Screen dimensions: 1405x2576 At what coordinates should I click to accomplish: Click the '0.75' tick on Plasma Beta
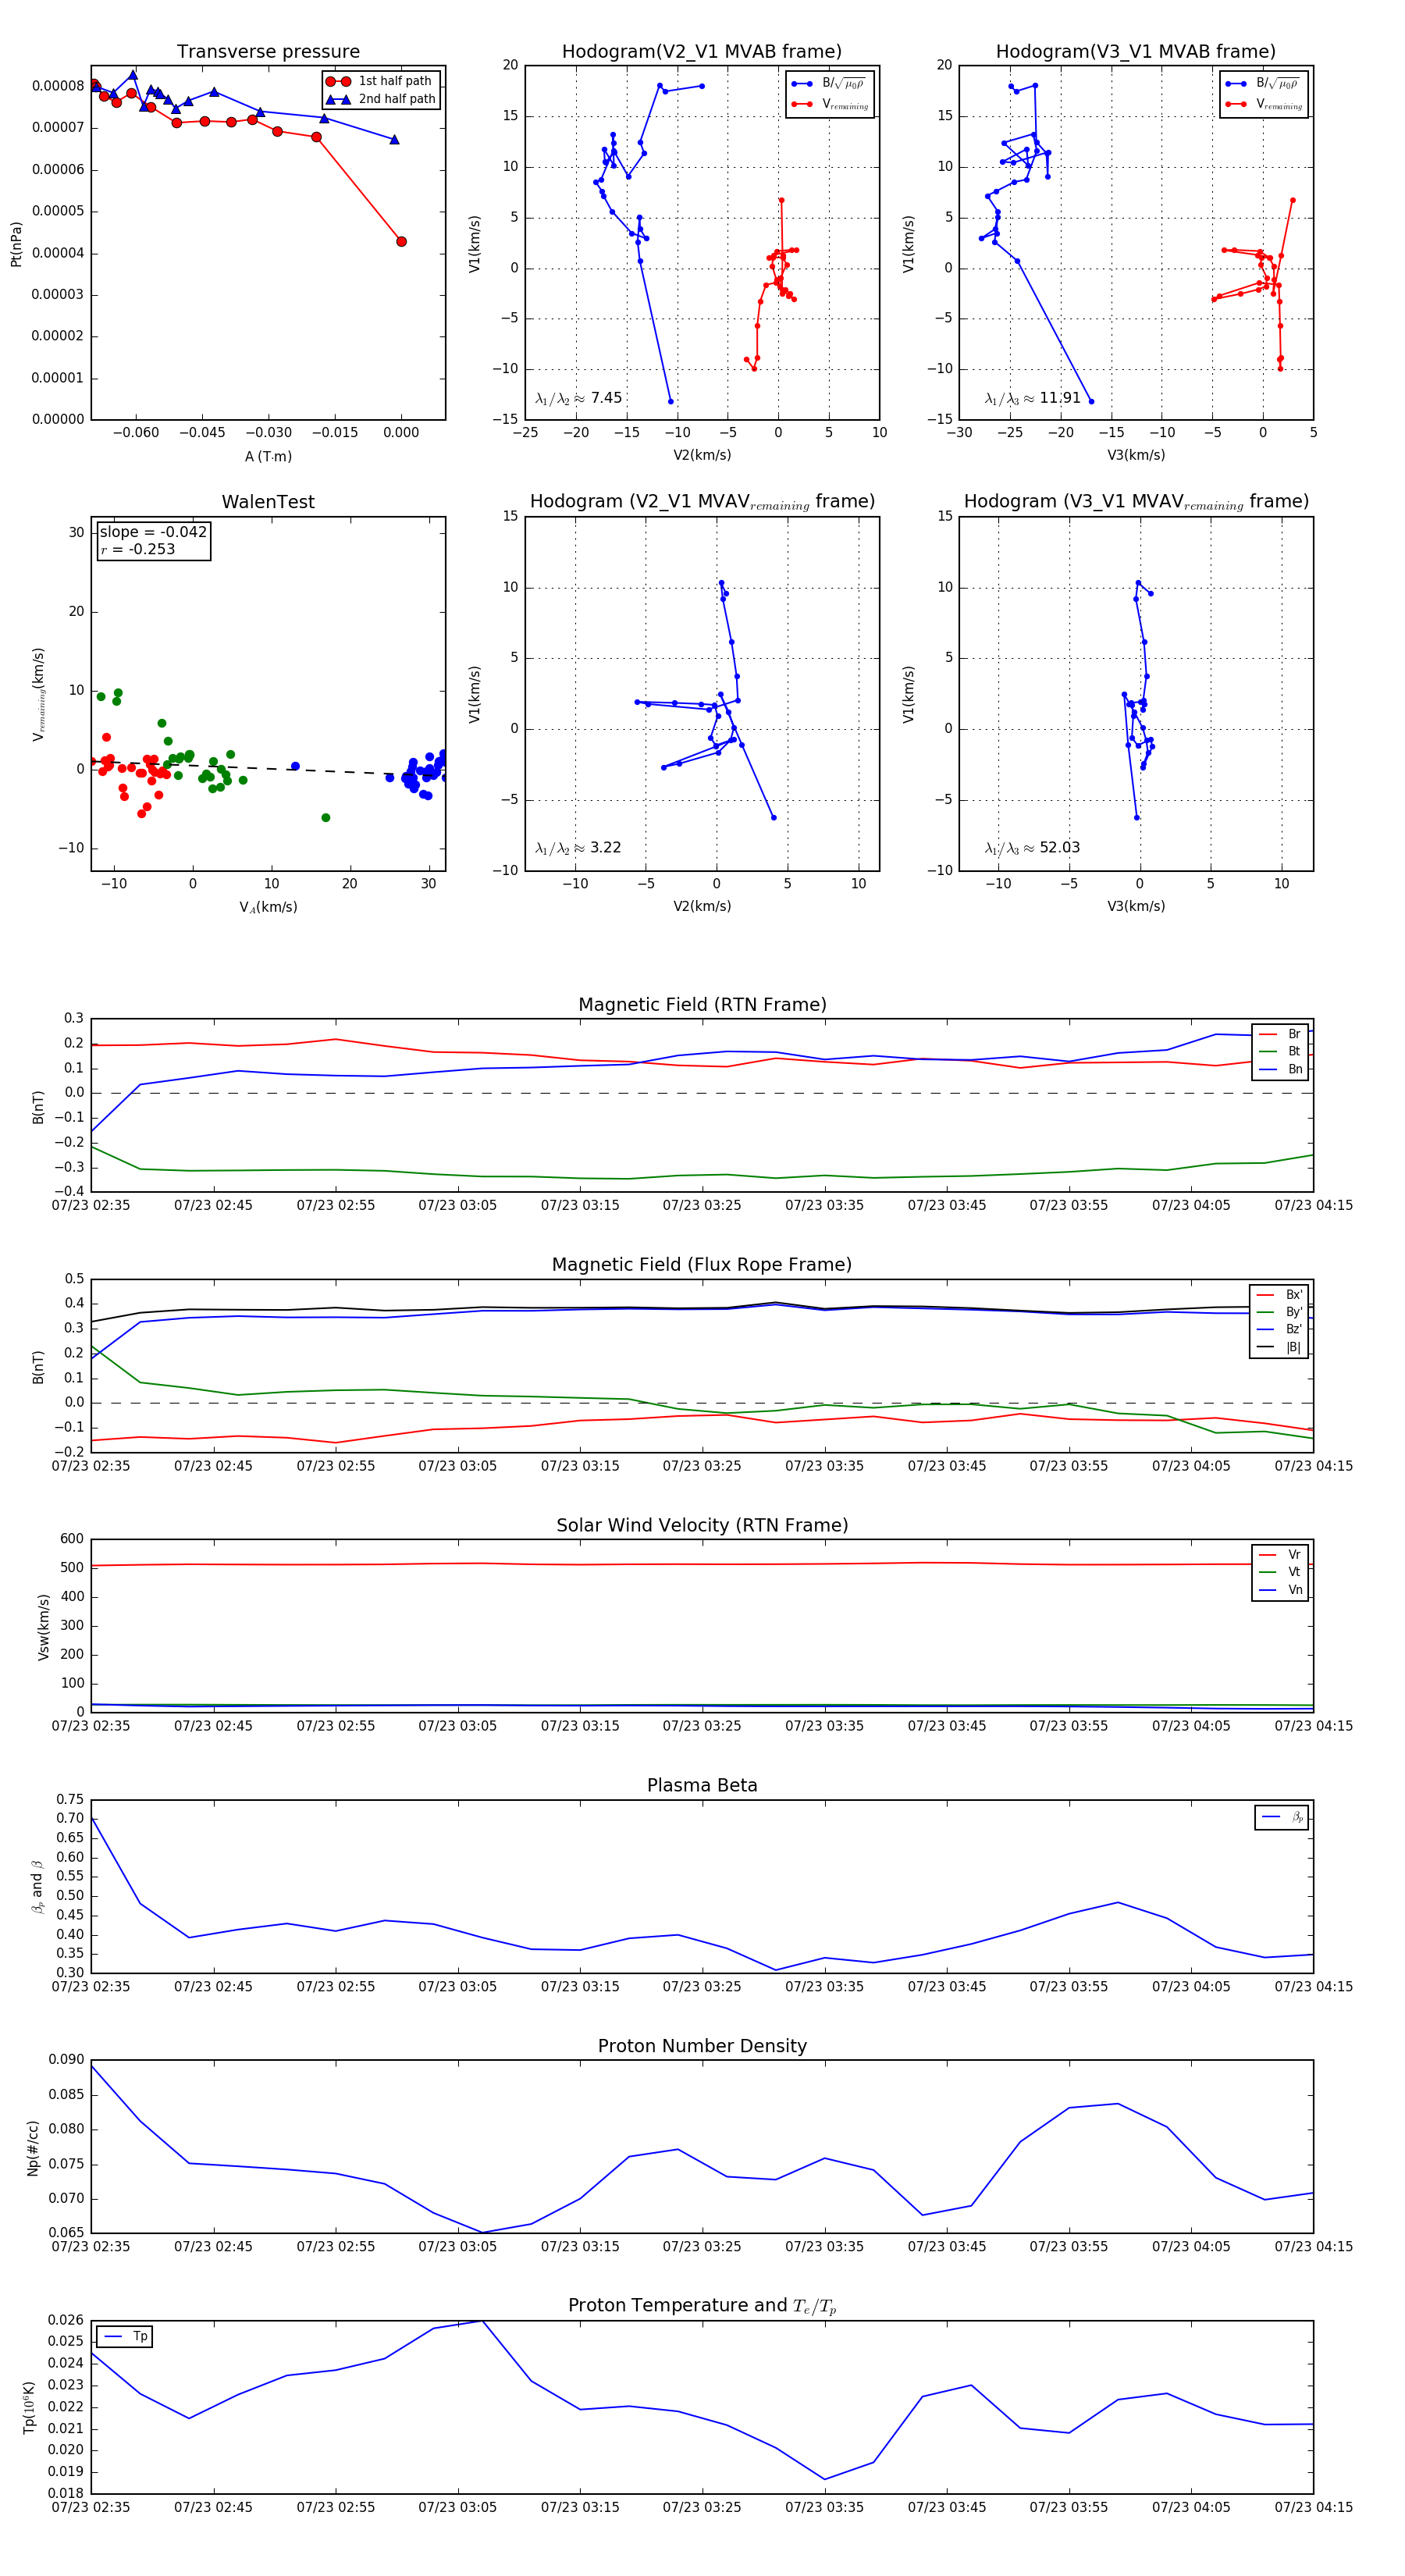click(70, 1800)
